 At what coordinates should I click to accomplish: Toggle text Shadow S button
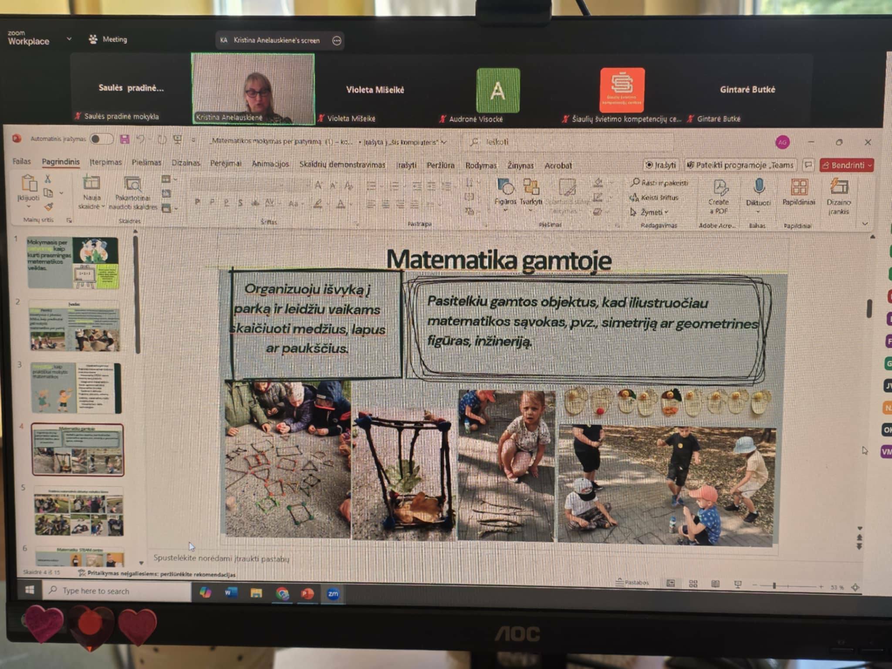(x=240, y=203)
